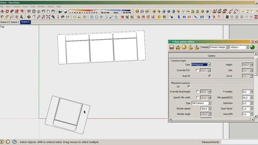Toggle the Physical camera On checkbox
This screenshot has height=145, width=258.
tap(189, 86)
